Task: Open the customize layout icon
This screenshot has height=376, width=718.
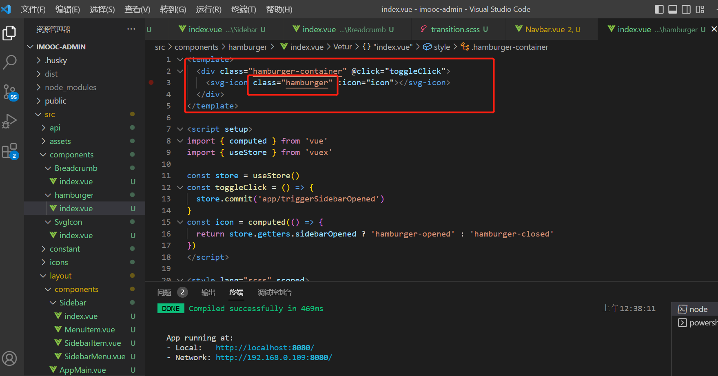Action: 700,9
